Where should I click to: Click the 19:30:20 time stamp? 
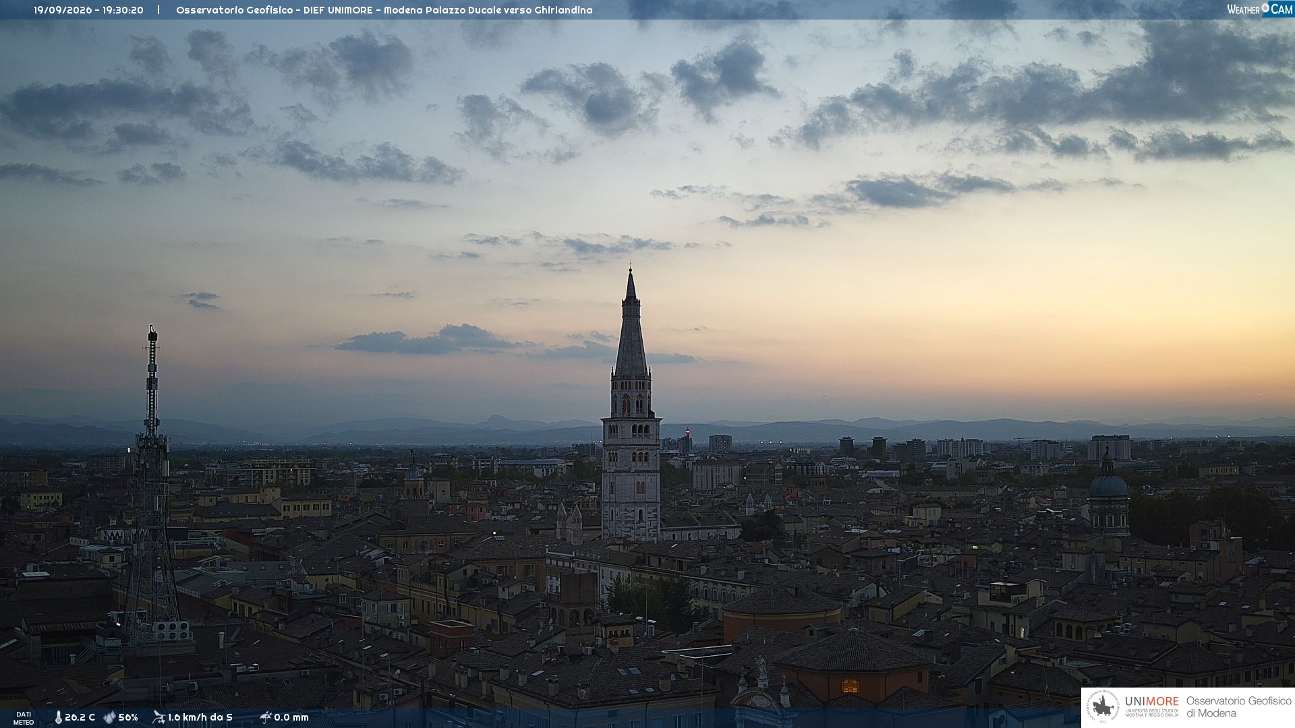[x=123, y=10]
